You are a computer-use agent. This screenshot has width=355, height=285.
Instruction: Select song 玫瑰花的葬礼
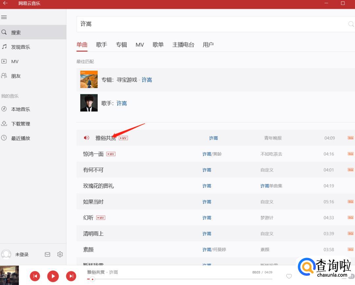point(98,186)
